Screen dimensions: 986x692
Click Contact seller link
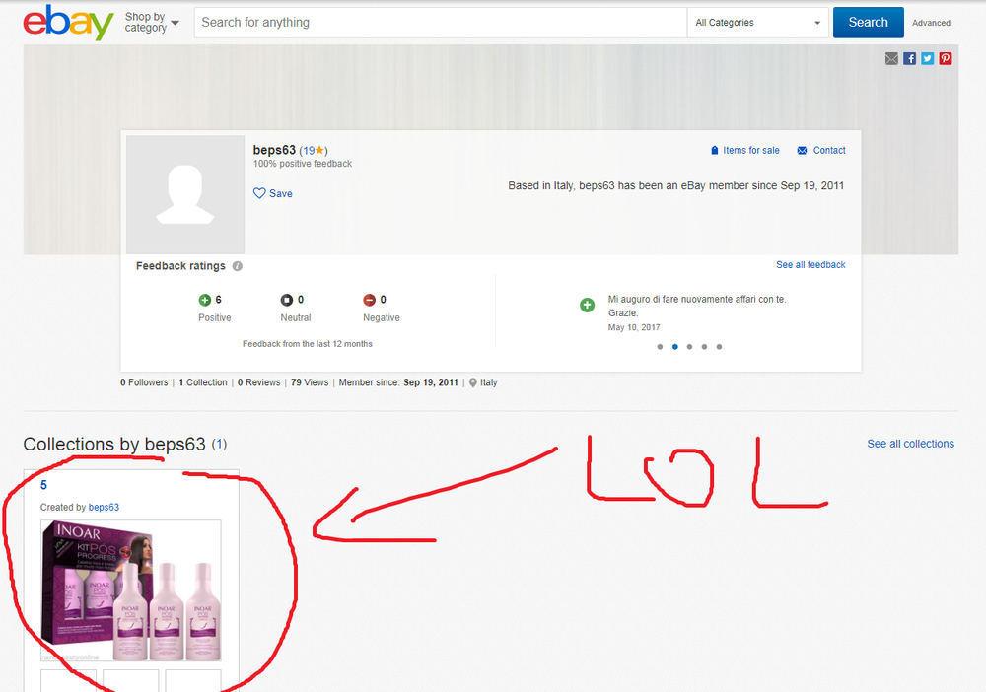point(828,151)
